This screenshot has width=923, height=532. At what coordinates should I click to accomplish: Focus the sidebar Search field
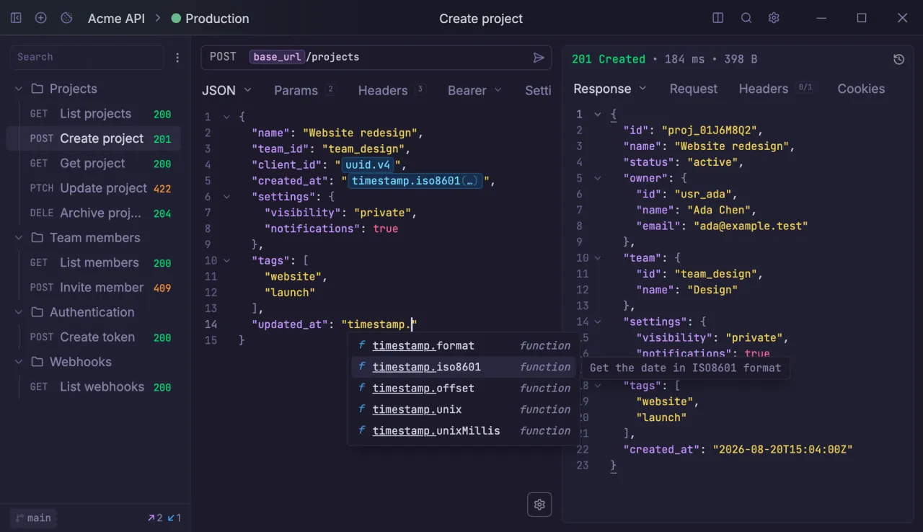pyautogui.click(x=87, y=58)
